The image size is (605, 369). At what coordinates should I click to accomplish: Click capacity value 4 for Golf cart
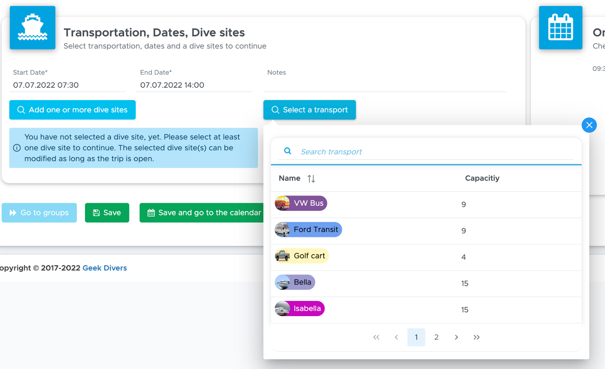pyautogui.click(x=464, y=257)
